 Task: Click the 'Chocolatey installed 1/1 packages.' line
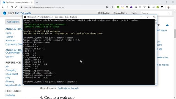coord(41,31)
